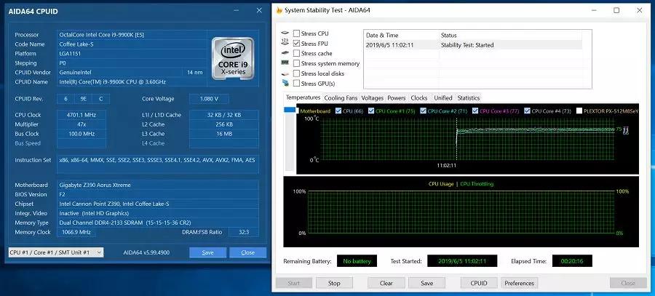Click the '32 KB / 32 KB' L1 cache value

pos(224,115)
